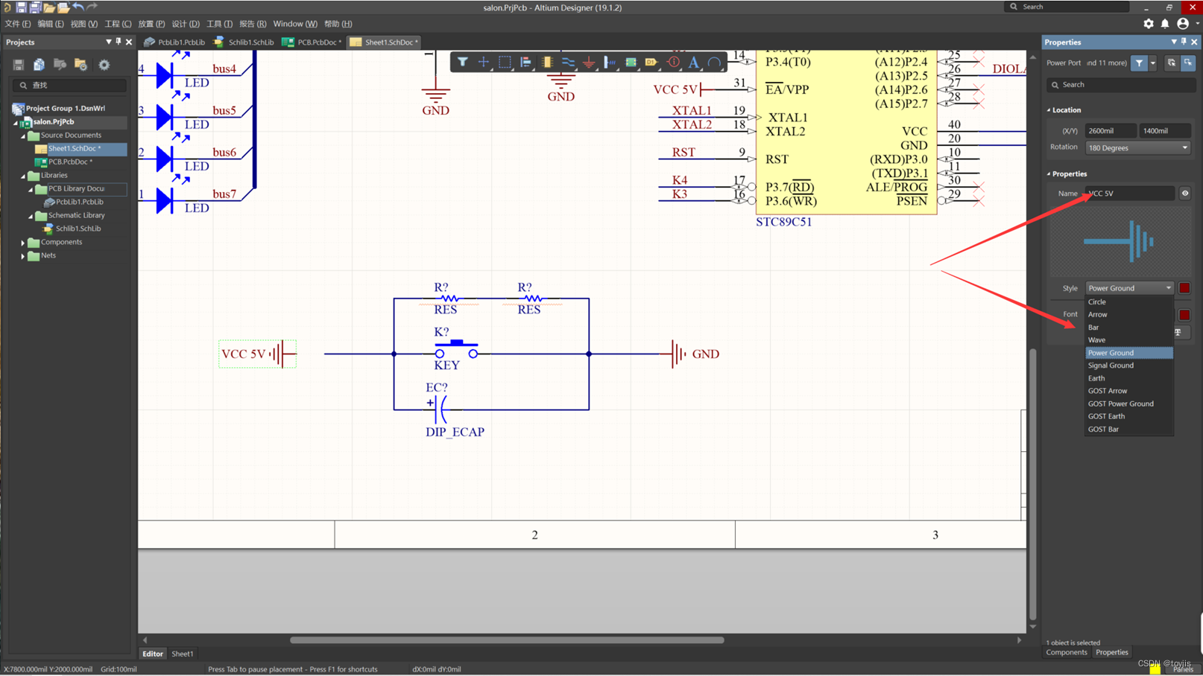The height and width of the screenshot is (676, 1203).
Task: Select the Move Object cross tool
Action: coord(484,63)
